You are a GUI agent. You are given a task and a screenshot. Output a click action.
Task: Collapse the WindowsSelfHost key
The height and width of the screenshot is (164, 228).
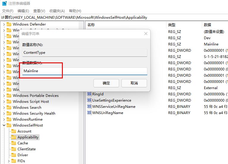click(x=4, y=125)
